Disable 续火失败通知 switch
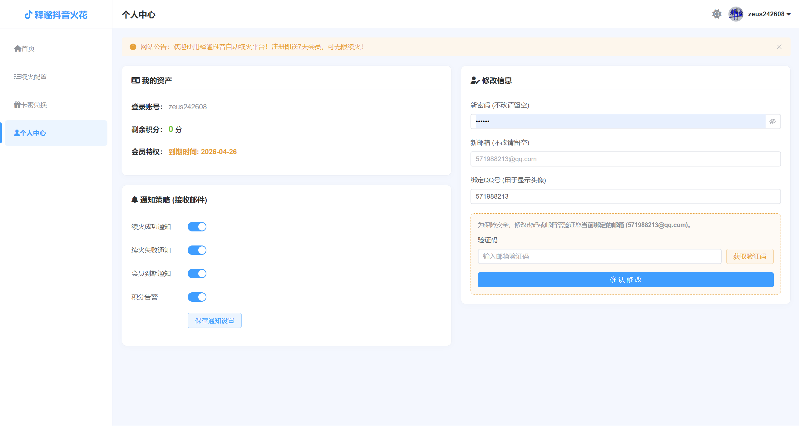Image resolution: width=799 pixels, height=426 pixels. (x=197, y=250)
